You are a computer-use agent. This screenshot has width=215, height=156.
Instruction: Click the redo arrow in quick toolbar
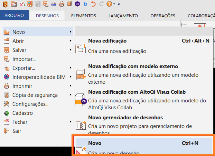(101, 4)
